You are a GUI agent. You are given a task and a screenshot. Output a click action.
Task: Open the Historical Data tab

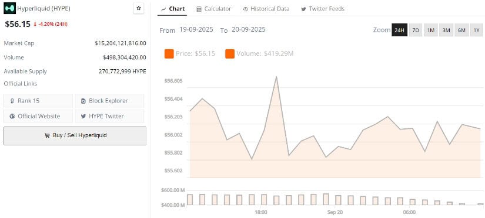(x=266, y=9)
